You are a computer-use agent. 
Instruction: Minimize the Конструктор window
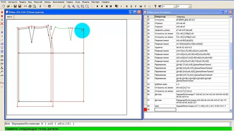pos(131,12)
